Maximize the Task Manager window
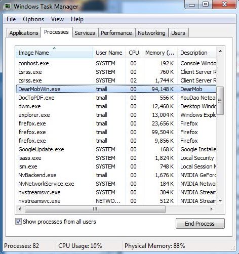The image size is (239, 254). 206,5
